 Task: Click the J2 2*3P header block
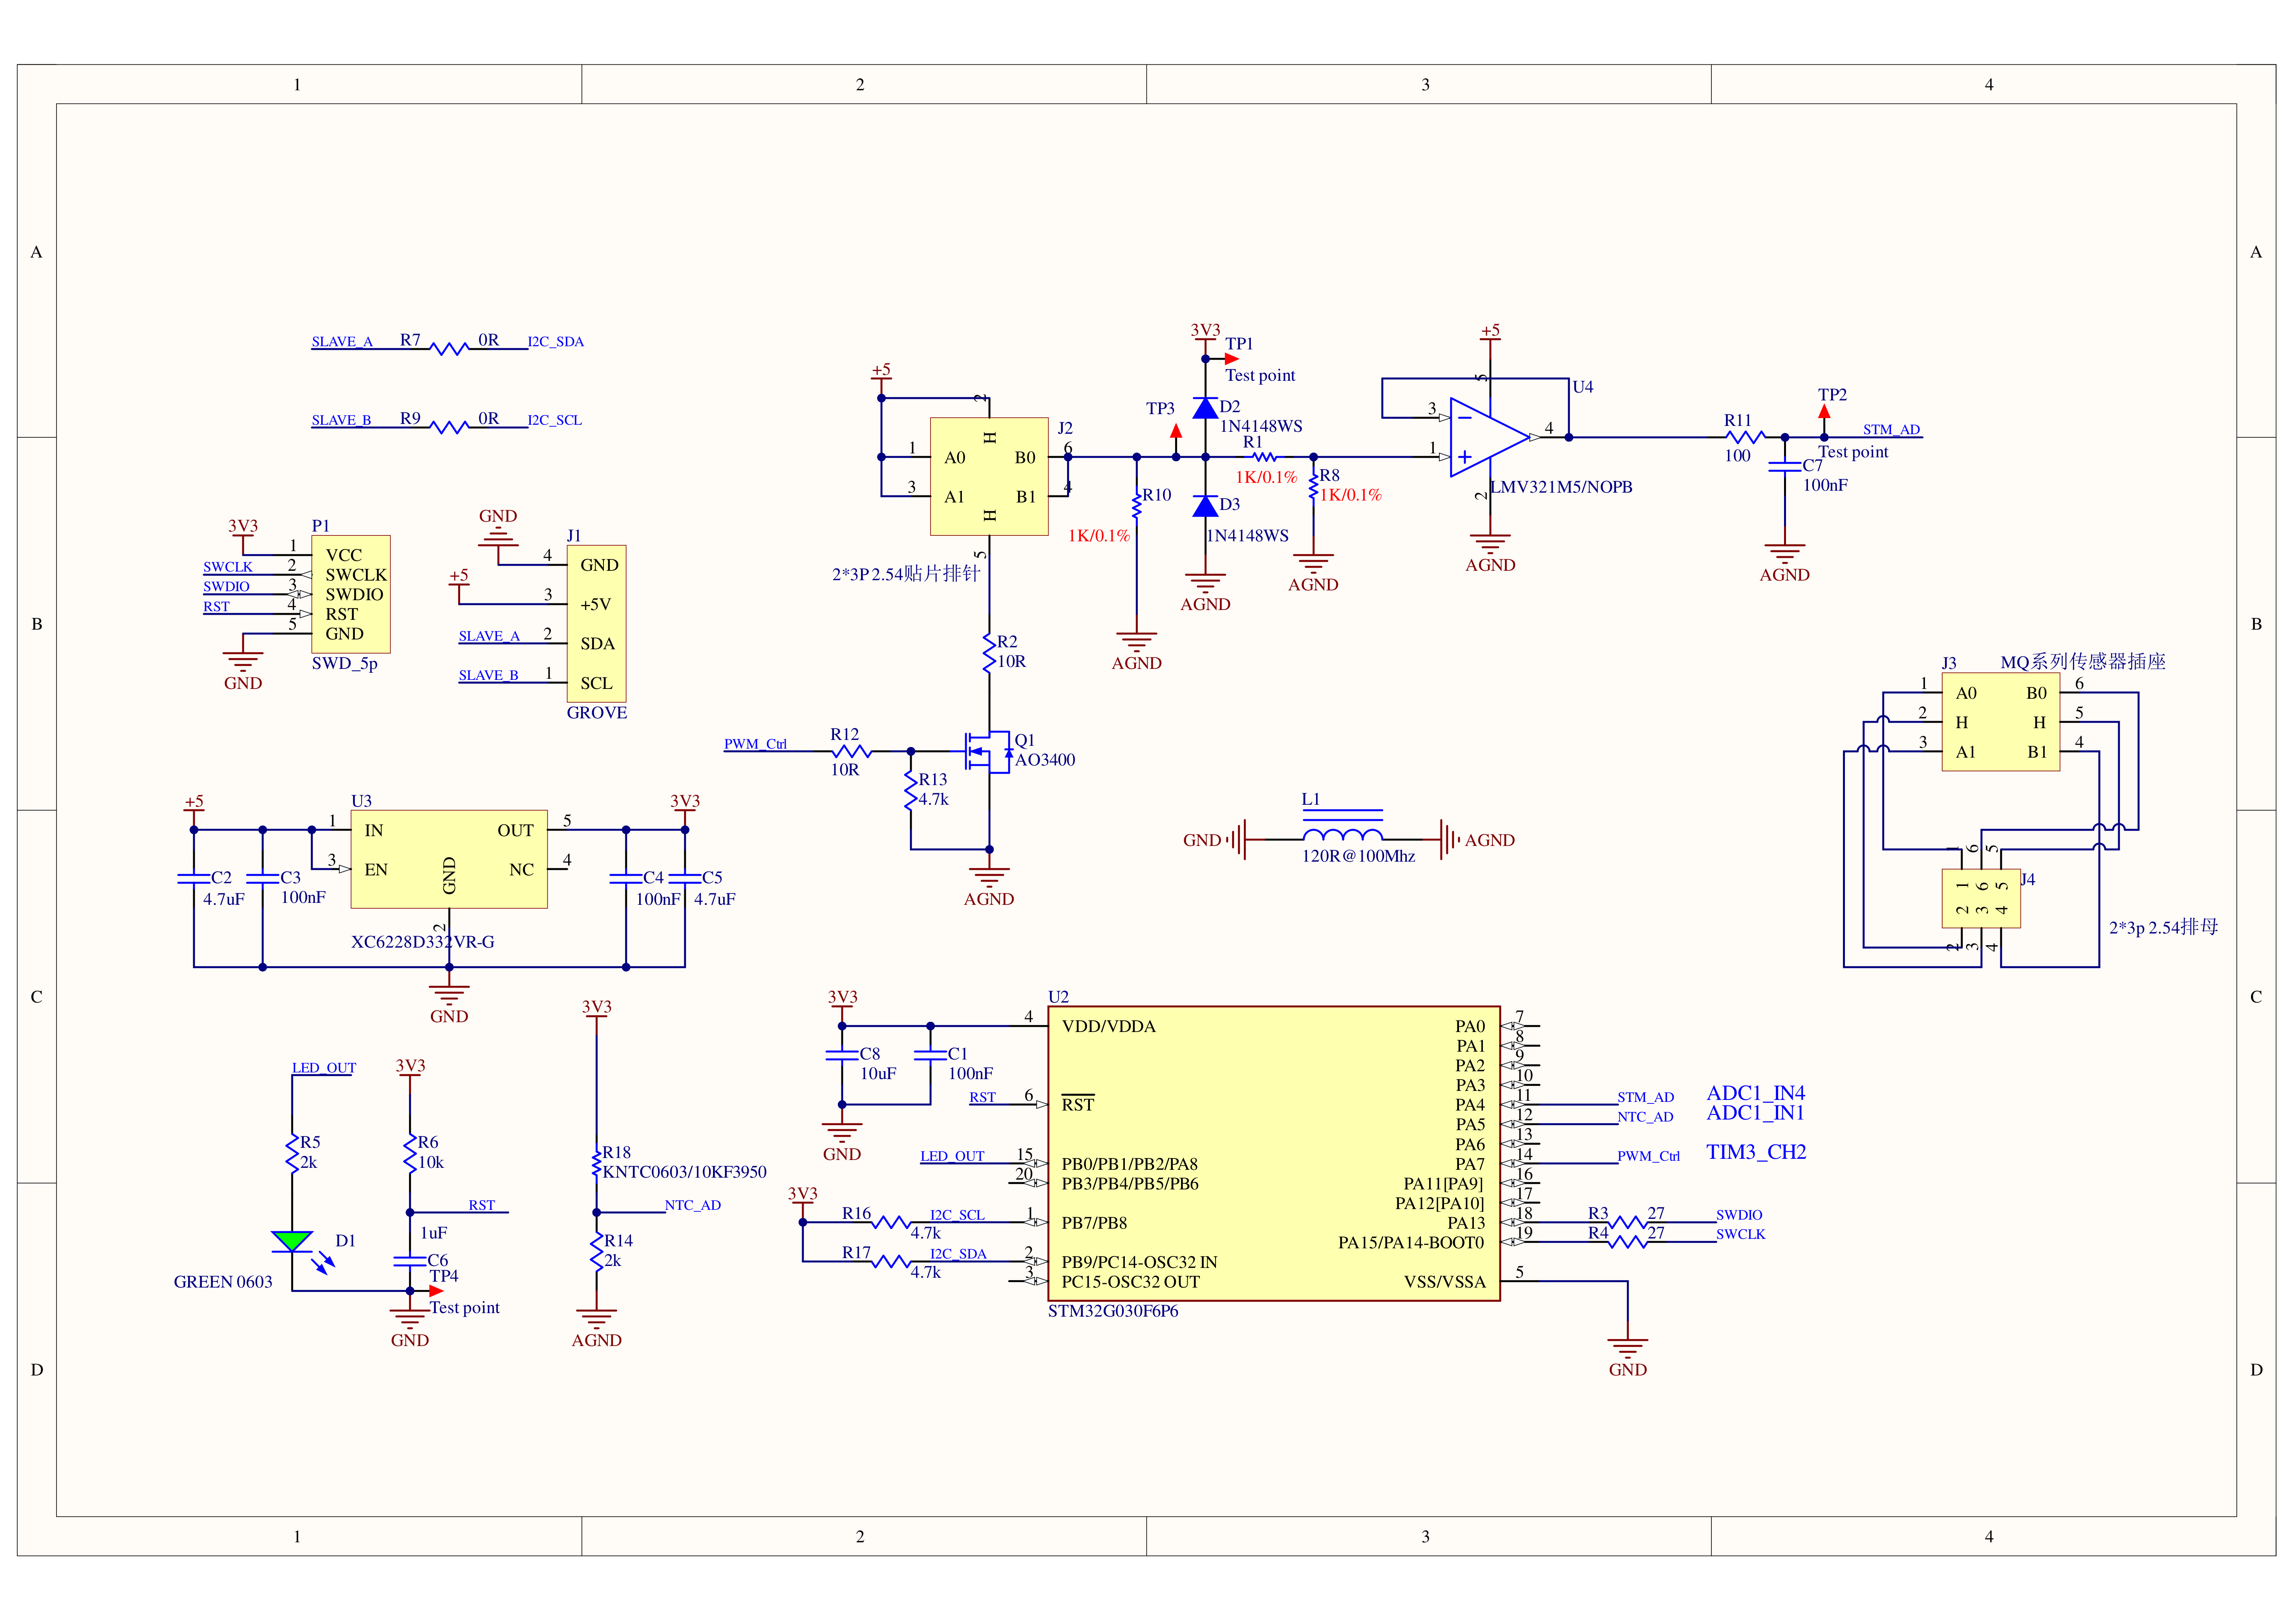tap(989, 477)
